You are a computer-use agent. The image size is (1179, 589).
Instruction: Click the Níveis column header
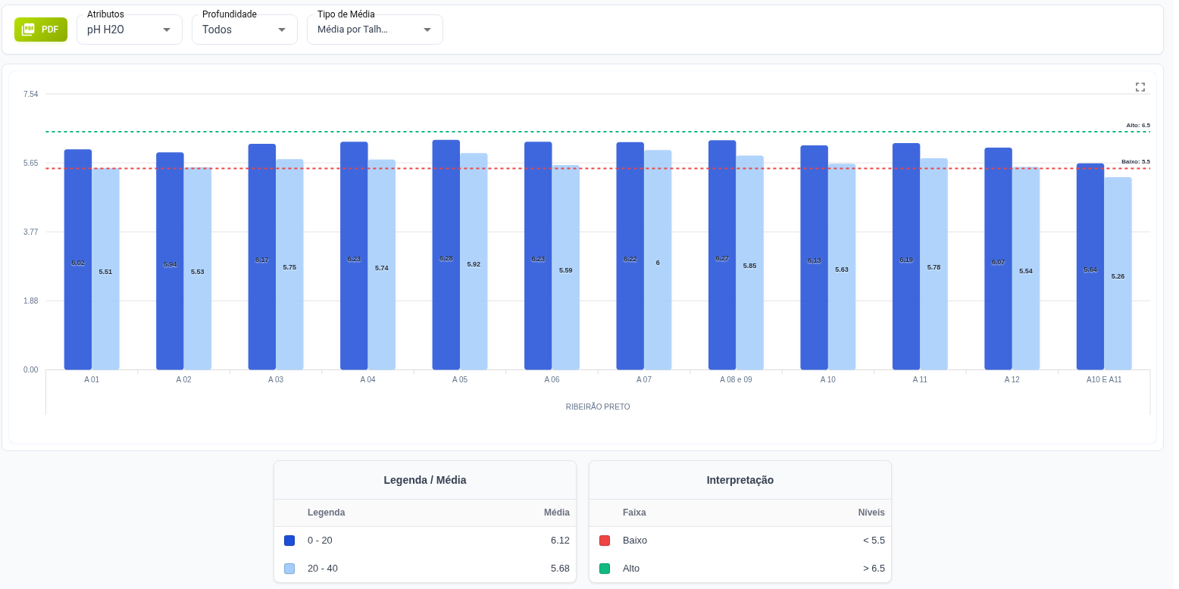click(x=871, y=513)
